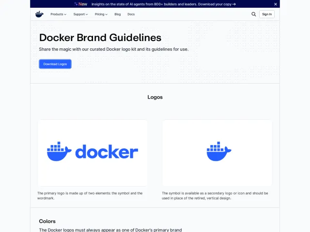Click the Docker Brand Guidelines heading
The height and width of the screenshot is (232, 310).
(100, 38)
